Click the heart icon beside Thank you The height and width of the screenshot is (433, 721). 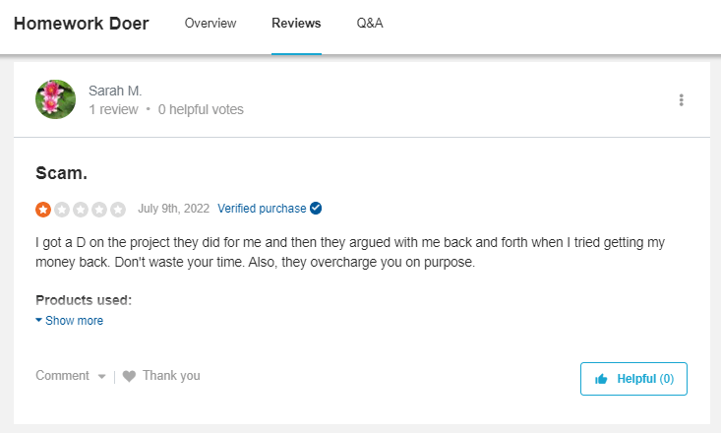coord(129,376)
